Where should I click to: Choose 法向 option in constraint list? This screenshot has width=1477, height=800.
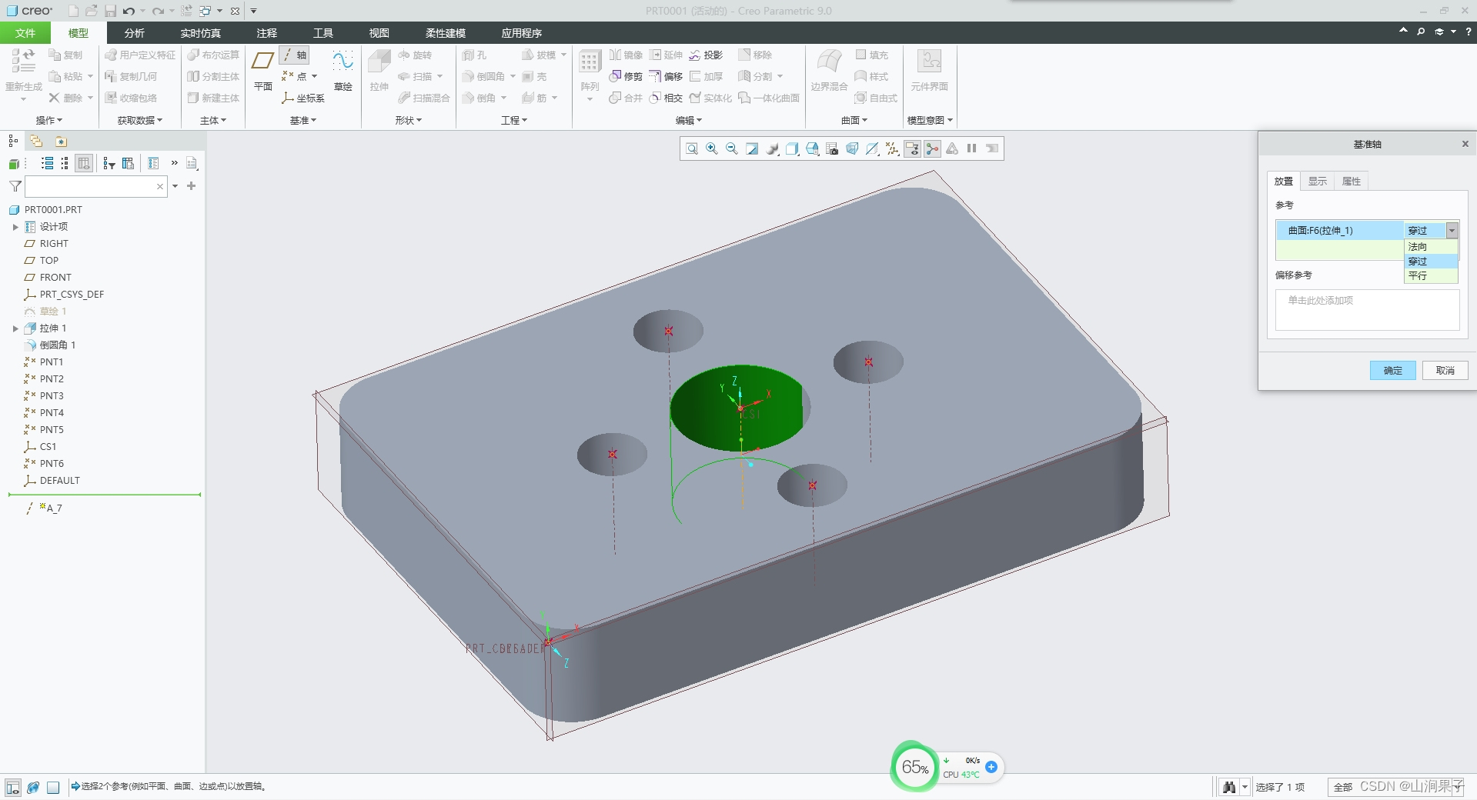pyautogui.click(x=1431, y=247)
